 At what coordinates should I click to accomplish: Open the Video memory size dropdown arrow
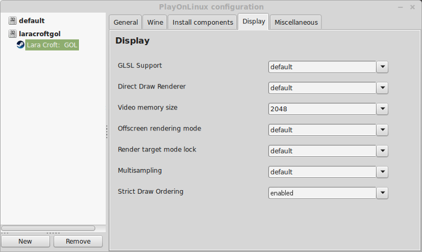(x=382, y=109)
